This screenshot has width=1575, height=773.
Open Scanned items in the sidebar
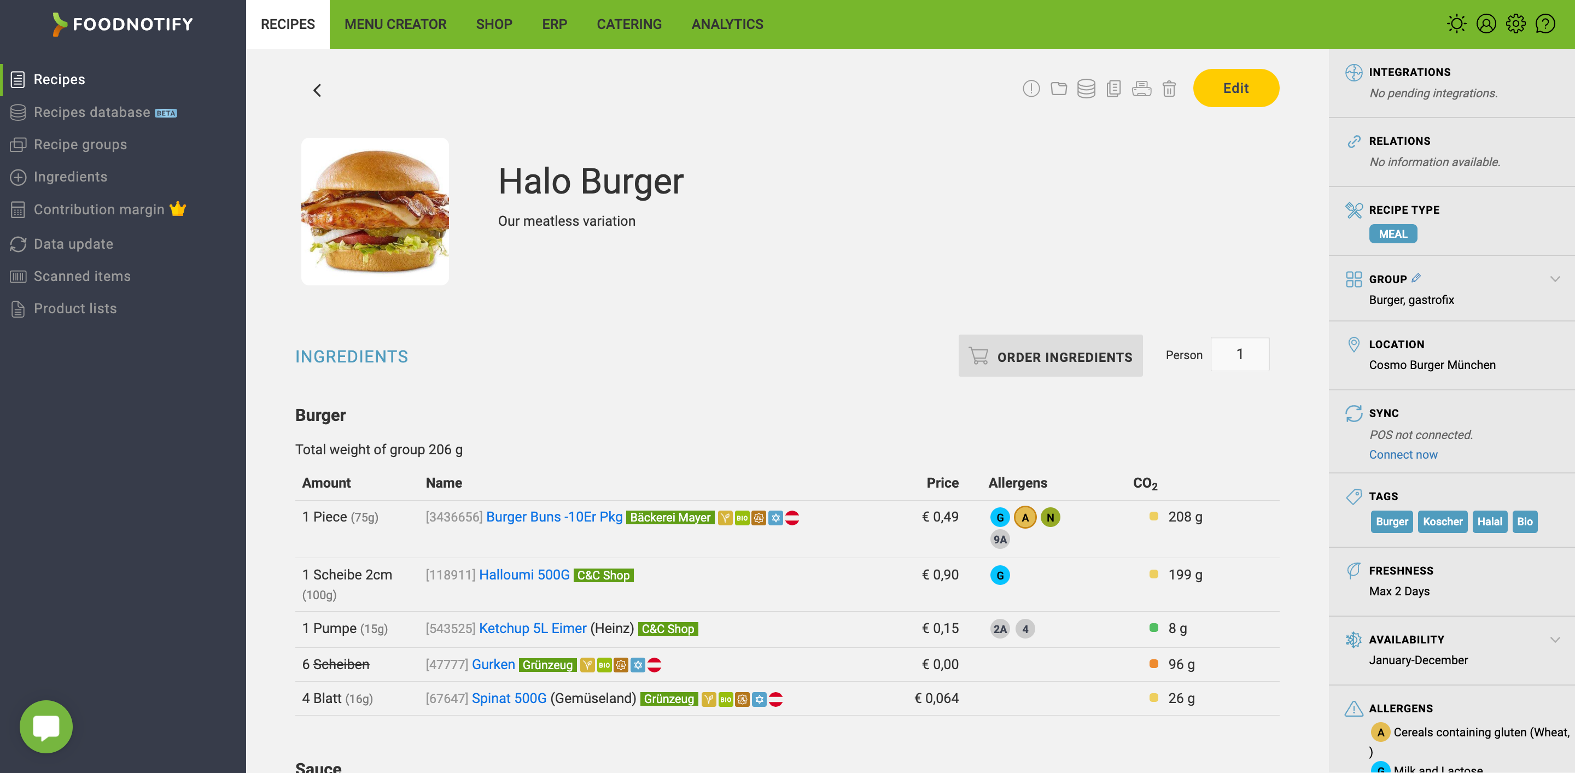[x=82, y=276]
